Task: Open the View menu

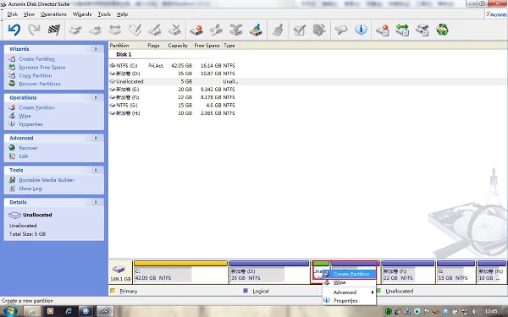Action: pyautogui.click(x=29, y=14)
